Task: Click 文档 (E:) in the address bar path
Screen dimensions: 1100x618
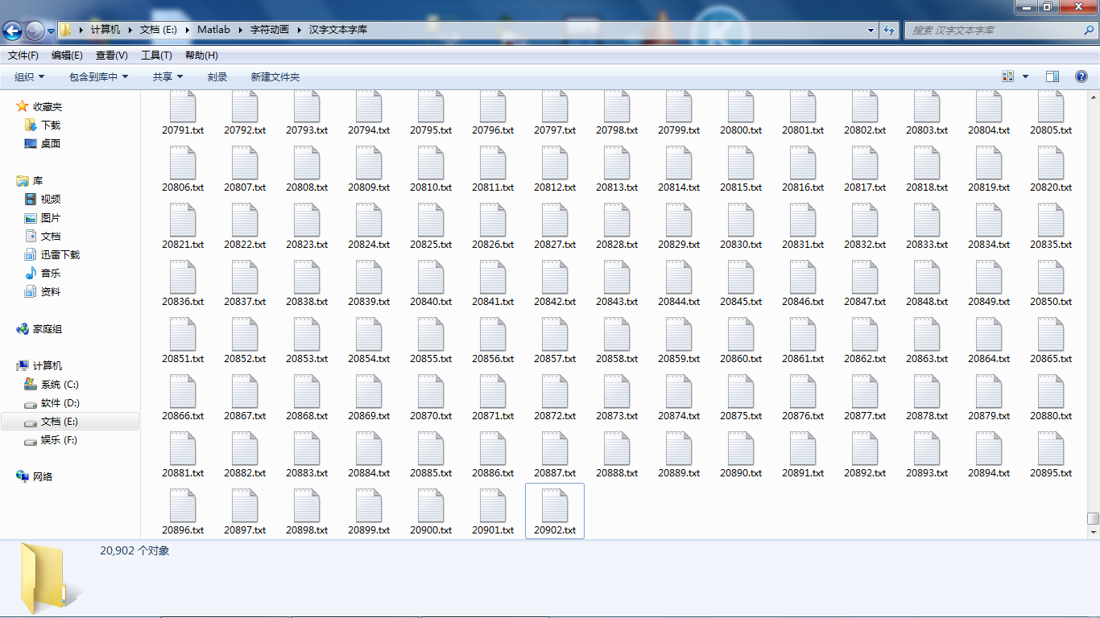Action: (x=159, y=30)
